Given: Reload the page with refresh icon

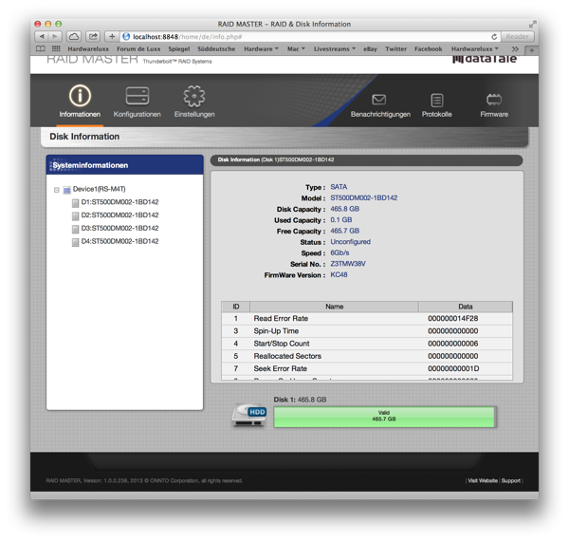Looking at the screenshot, I should pyautogui.click(x=494, y=37).
